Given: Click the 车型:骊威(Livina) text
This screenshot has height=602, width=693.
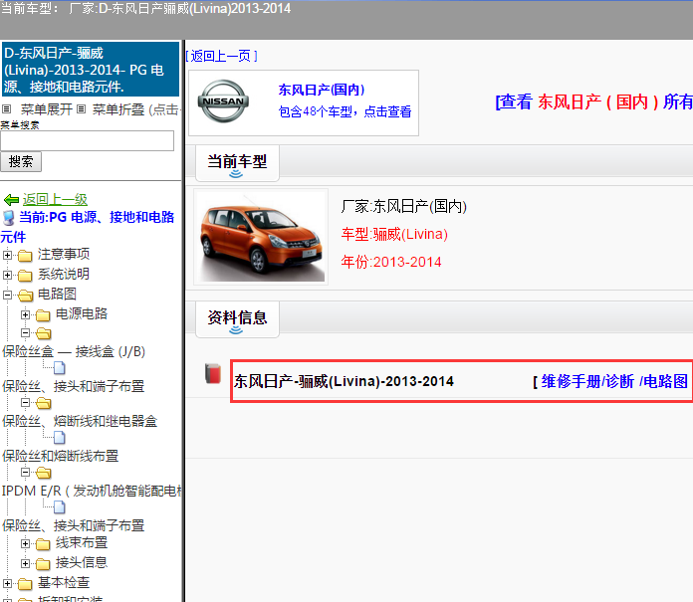Looking at the screenshot, I should [394, 234].
